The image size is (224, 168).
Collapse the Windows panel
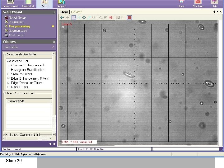pyautogui.click(x=54, y=42)
